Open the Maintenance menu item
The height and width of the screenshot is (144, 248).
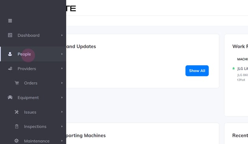33,141
